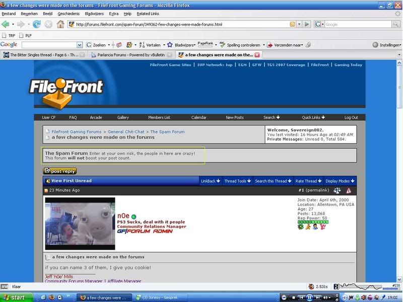Screen dimensions: 403x302
Task: Report post with the red warning icon
Action: [349, 191]
